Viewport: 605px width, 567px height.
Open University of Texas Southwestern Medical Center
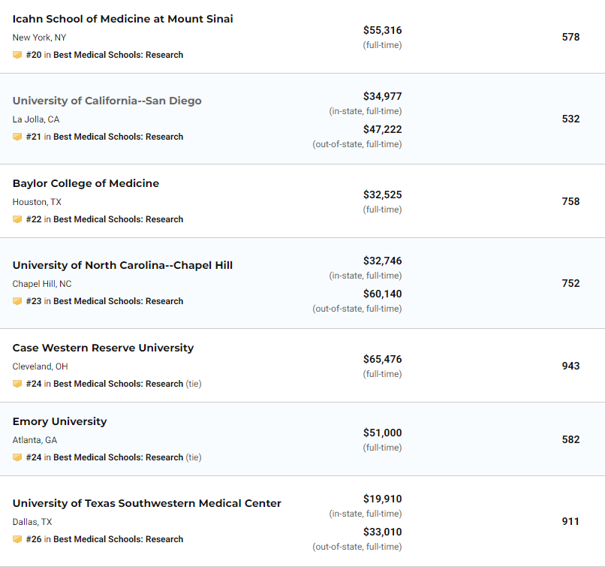(146, 503)
